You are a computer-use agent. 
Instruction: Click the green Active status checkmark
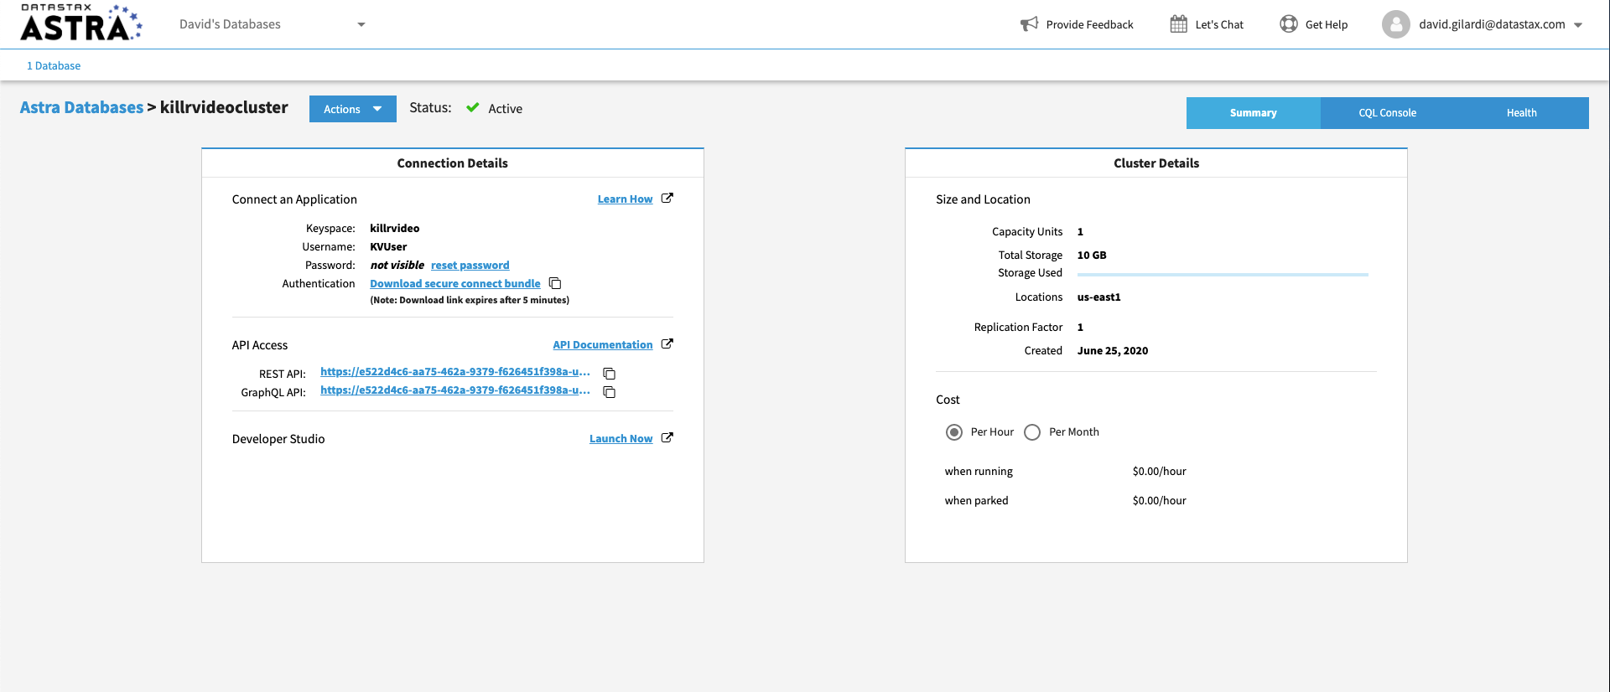tap(473, 107)
